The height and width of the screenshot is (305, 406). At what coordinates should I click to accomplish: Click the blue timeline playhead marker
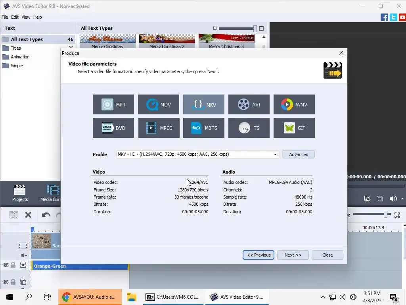(33, 230)
